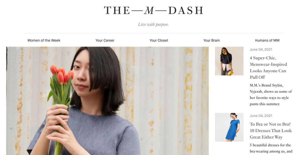The width and height of the screenshot is (305, 155).
Task: Click the yellow telephone in menswear thumbnail
Action: (x=230, y=73)
